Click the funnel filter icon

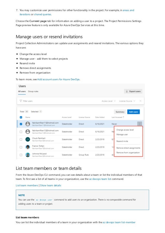(x=21, y=101)
